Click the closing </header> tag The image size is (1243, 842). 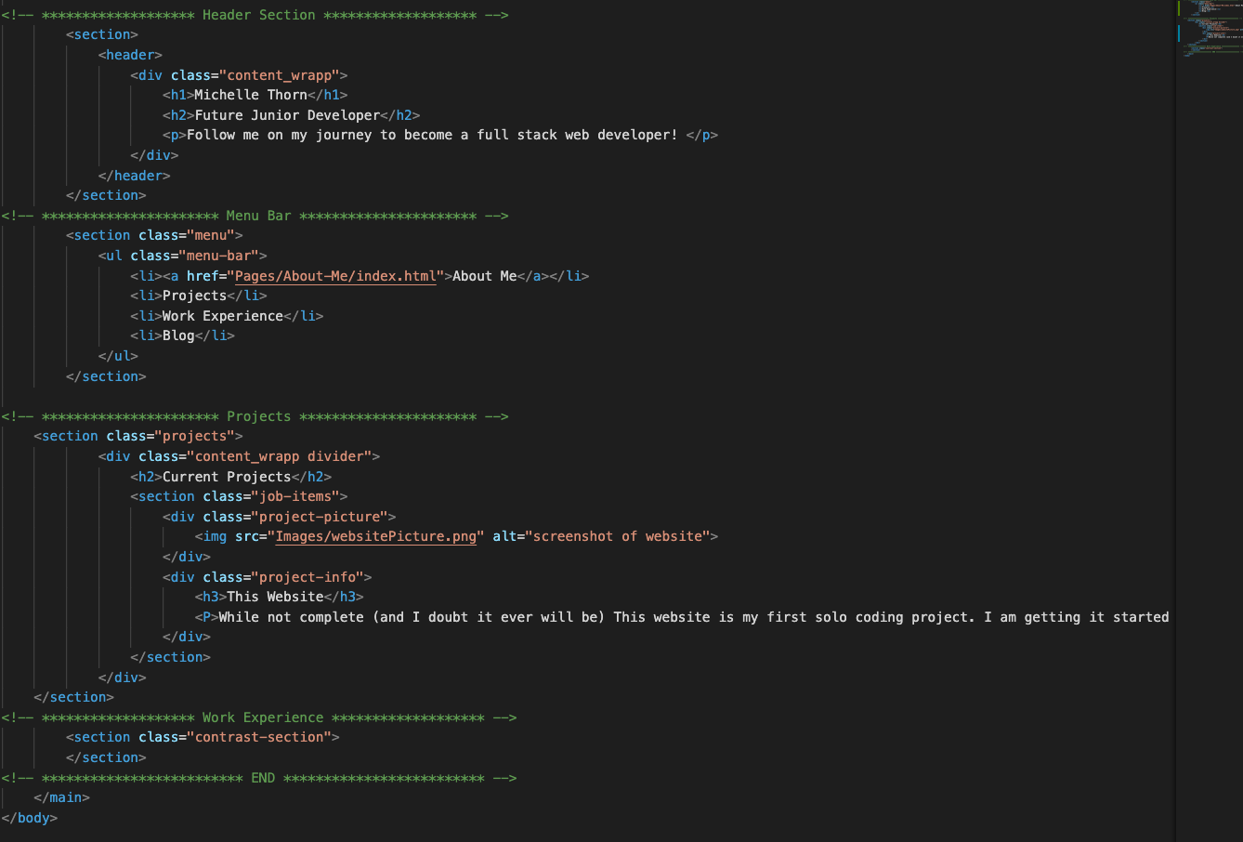pos(134,176)
